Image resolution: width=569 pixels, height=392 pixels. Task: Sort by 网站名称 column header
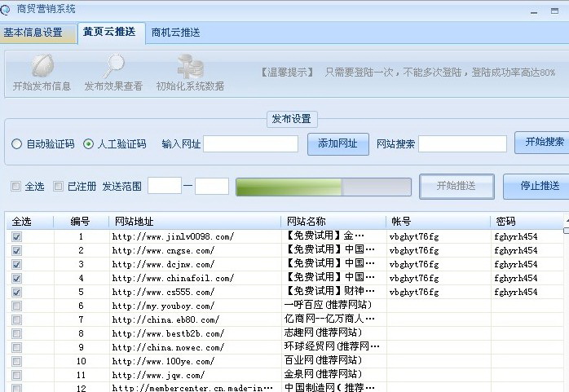point(333,222)
